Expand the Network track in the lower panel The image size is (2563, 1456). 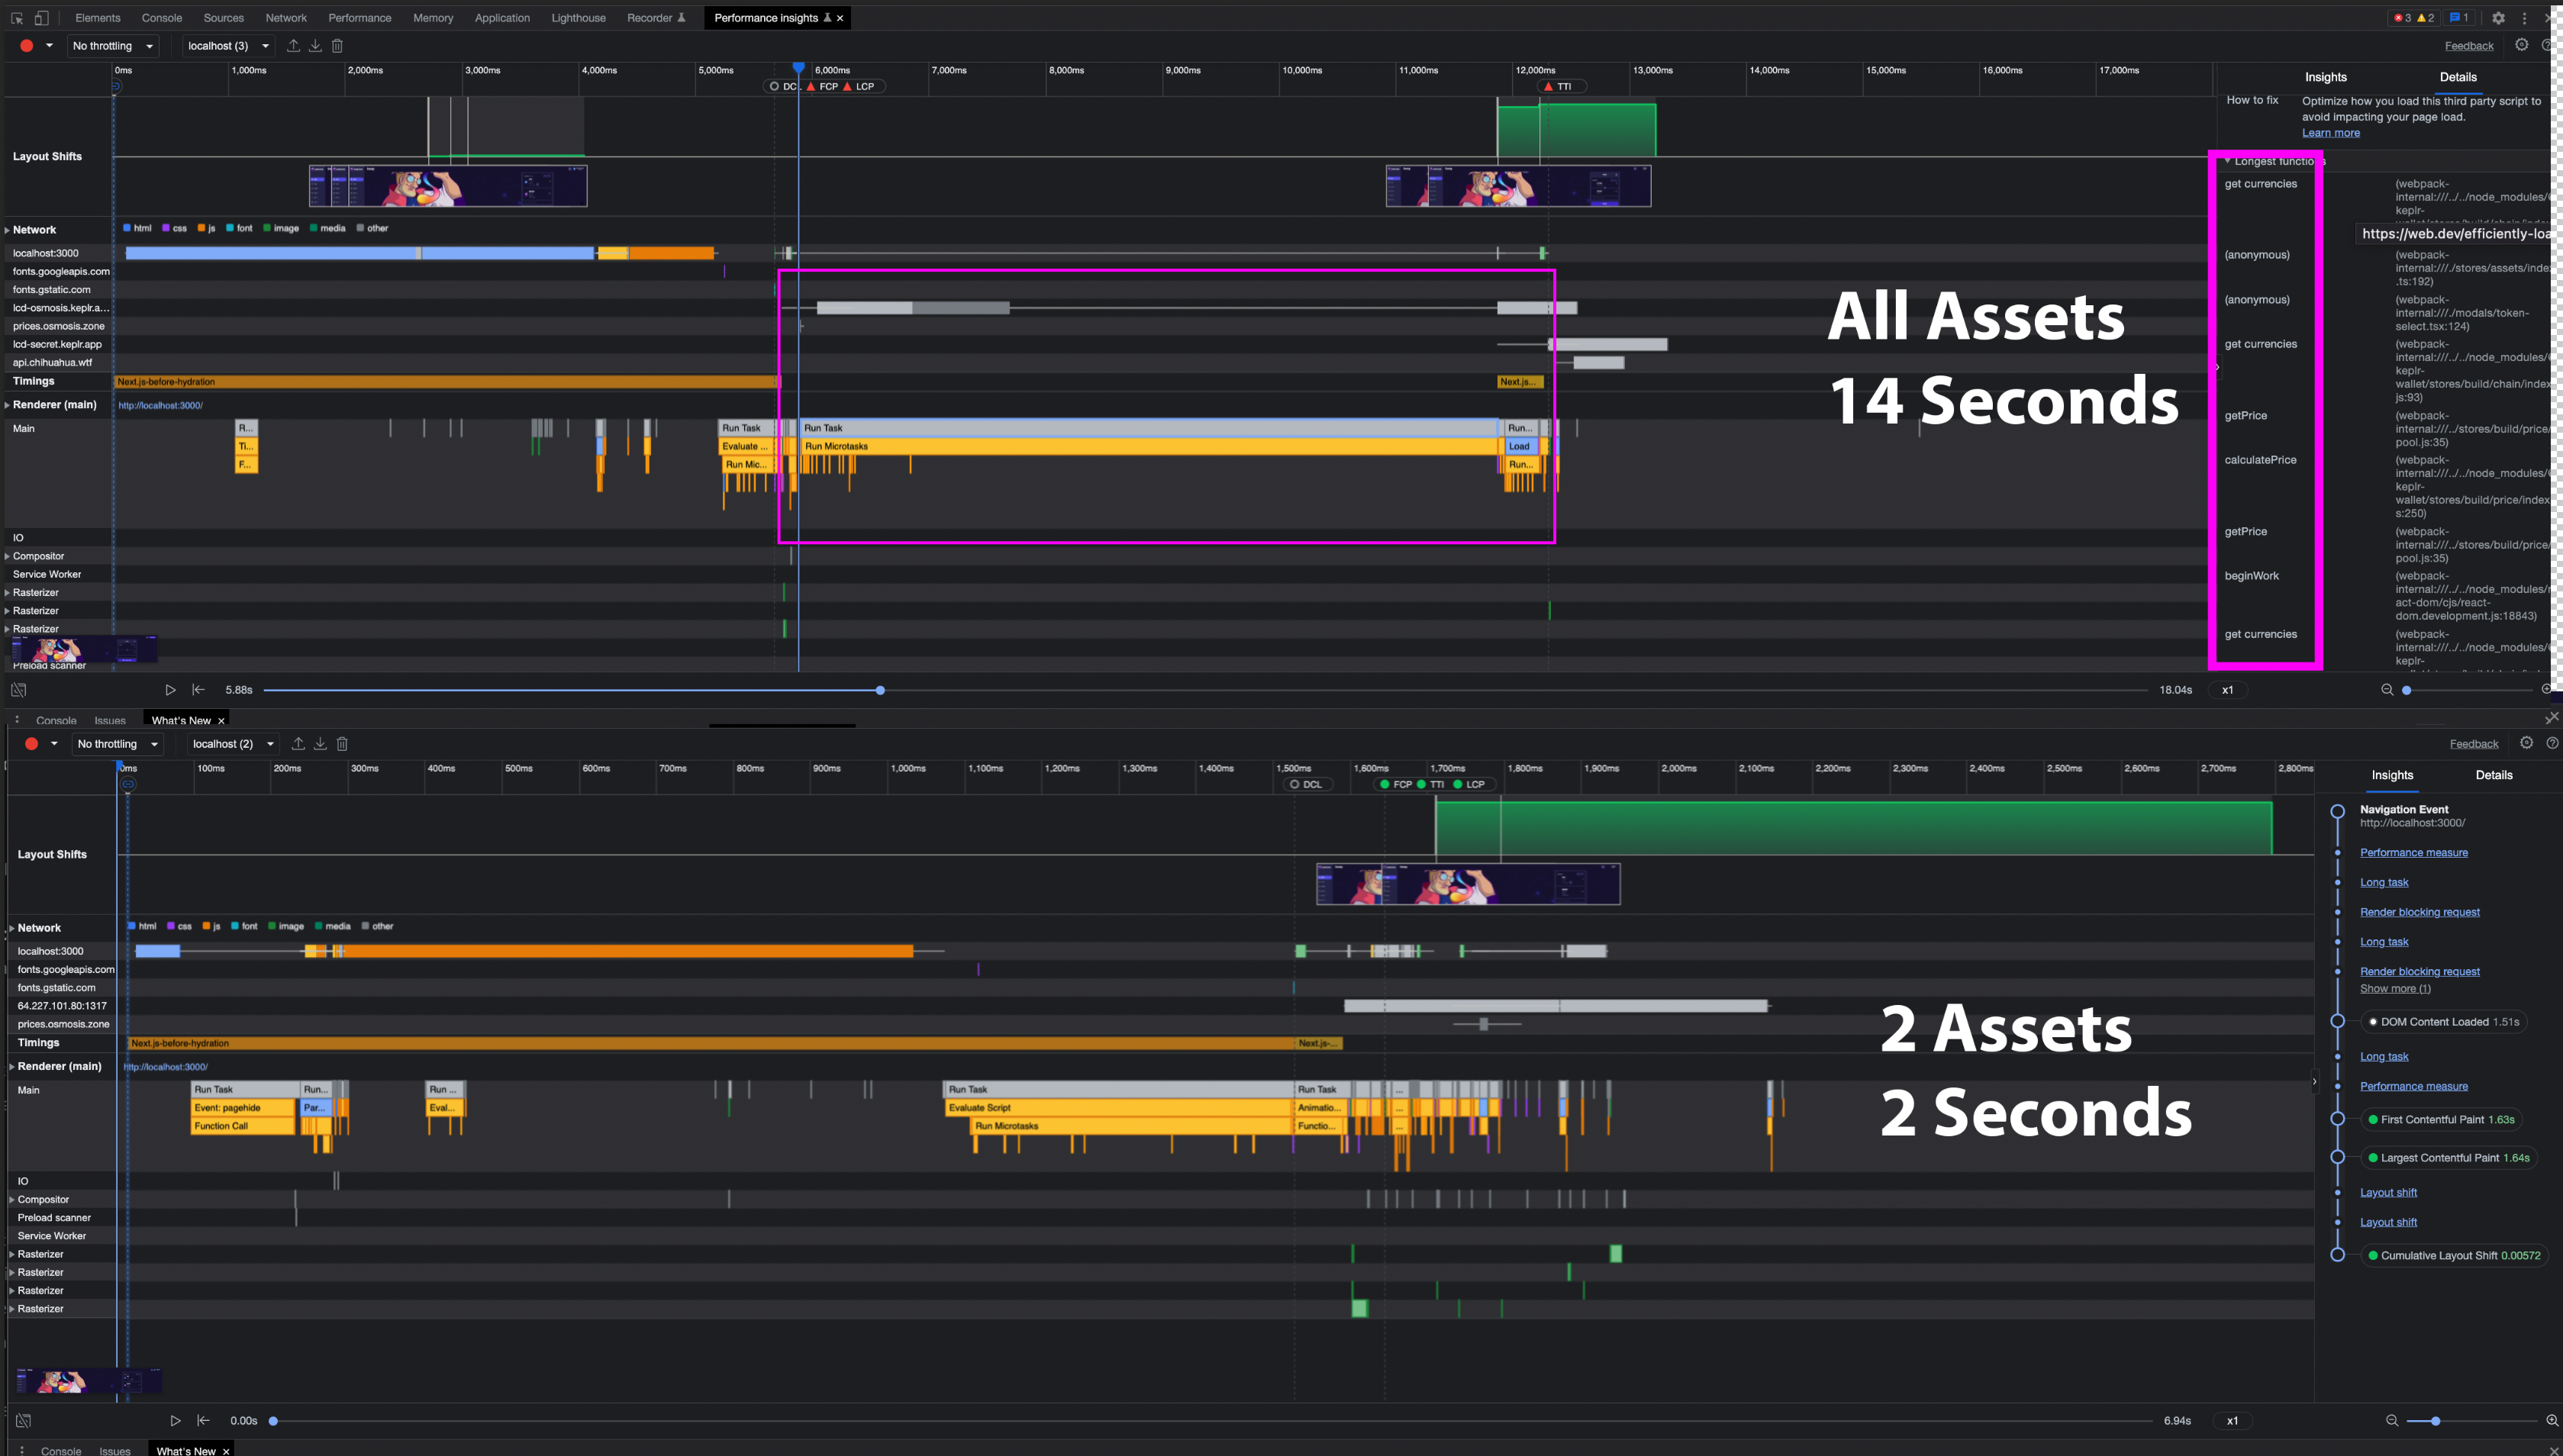tap(12, 928)
